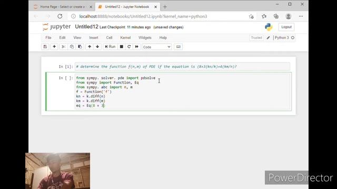The image size is (337, 189).
Task: Click the pencil edit mode icon
Action: coord(268,38)
